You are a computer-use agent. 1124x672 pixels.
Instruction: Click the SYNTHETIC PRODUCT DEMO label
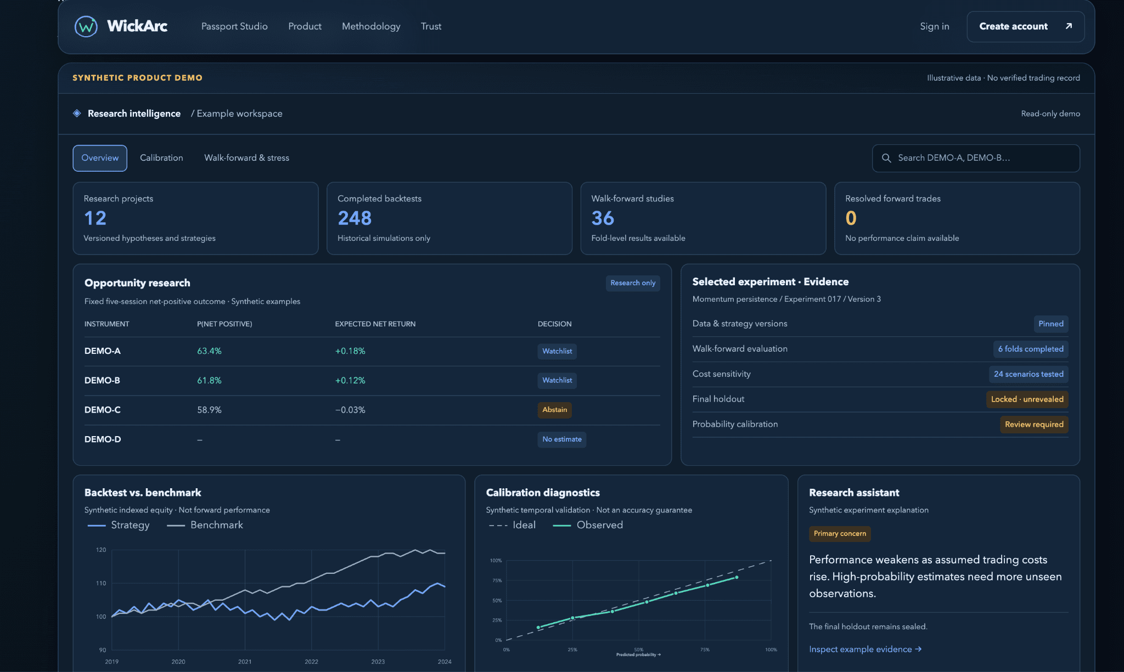137,78
